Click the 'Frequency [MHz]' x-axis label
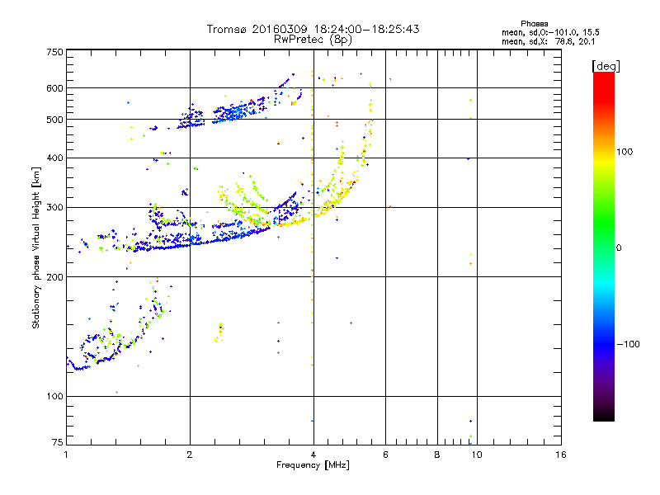 coord(313,465)
